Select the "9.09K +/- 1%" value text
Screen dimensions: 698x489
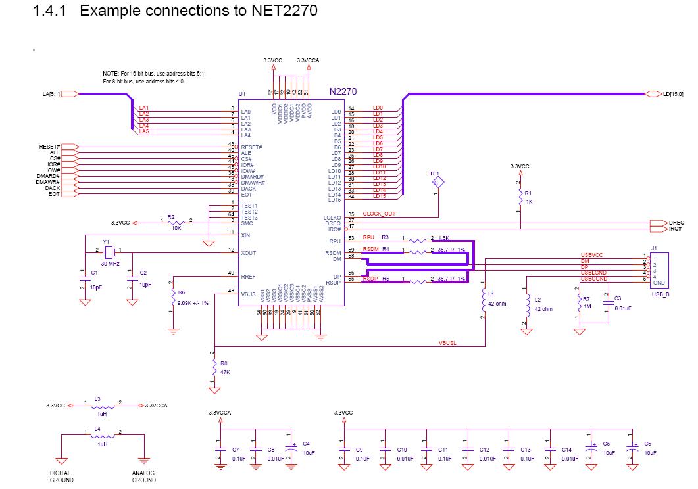coord(193,303)
